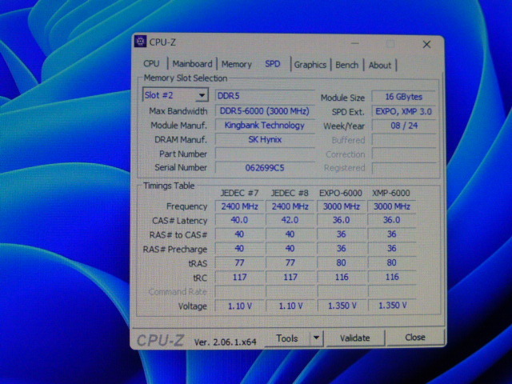Screen dimensions: 512x384
Task: Expand the Slot #2 memory slot dropdown
Action: point(202,95)
